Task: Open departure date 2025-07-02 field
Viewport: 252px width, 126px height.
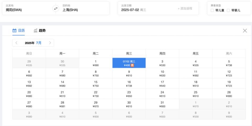Action: click(134, 10)
